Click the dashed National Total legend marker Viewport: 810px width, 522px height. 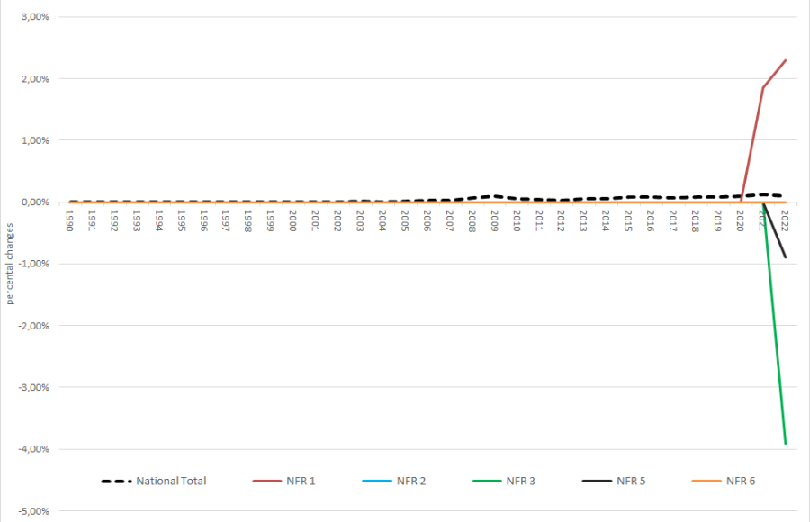[x=116, y=481]
